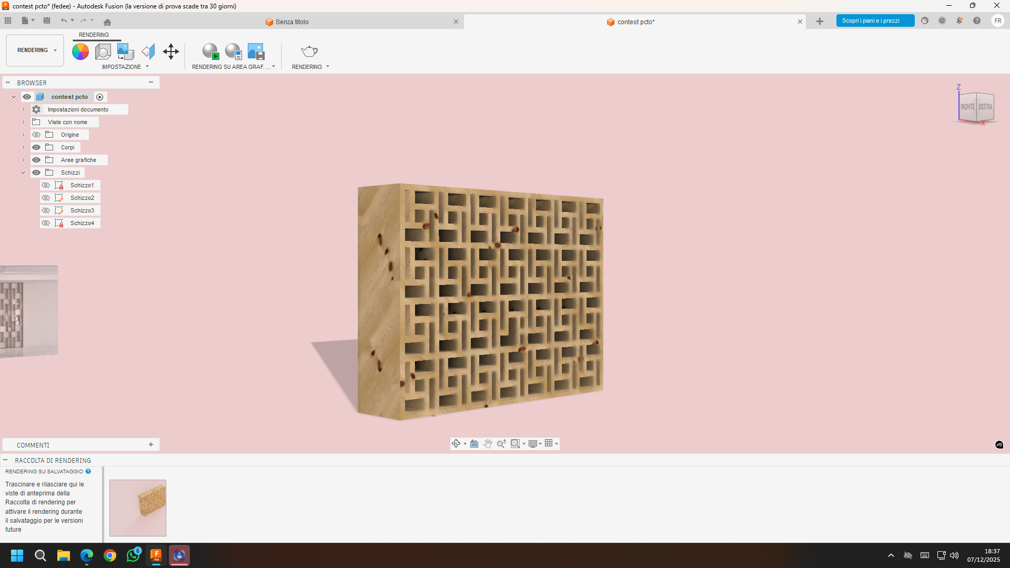Viewport: 1010px width, 568px height.
Task: Add a comment with plus button
Action: coord(151,445)
